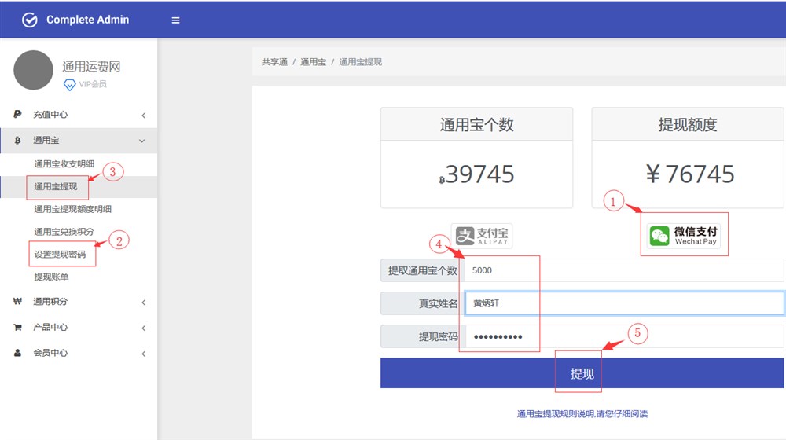Click the 充值中心 P icon
The width and height of the screenshot is (786, 440).
click(x=17, y=114)
